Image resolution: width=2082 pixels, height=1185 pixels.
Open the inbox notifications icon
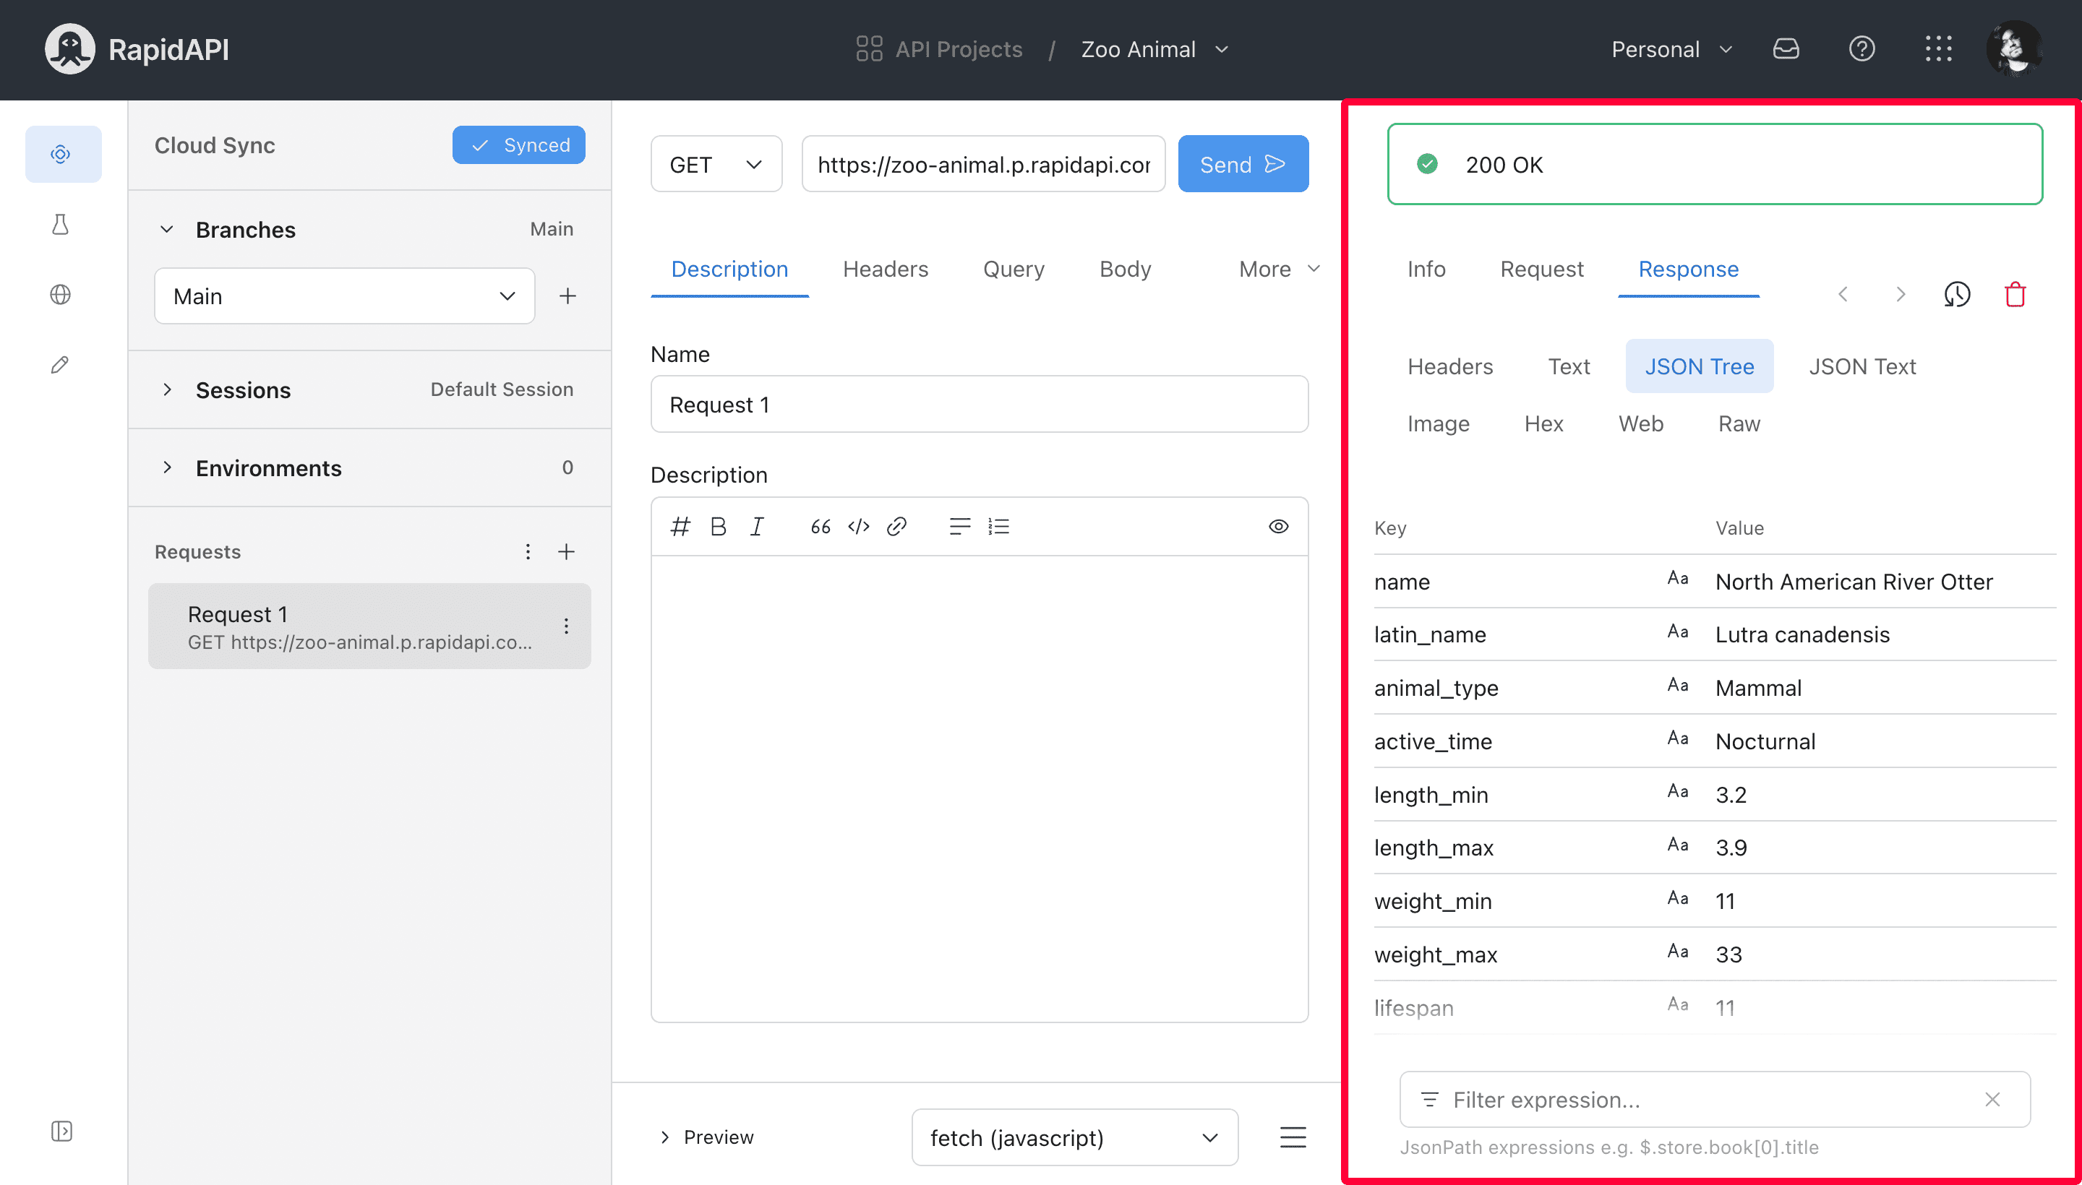pyautogui.click(x=1786, y=49)
